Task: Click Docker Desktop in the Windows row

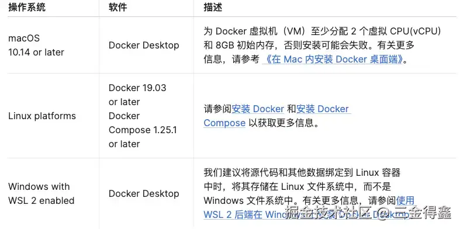Action: pyautogui.click(x=144, y=193)
